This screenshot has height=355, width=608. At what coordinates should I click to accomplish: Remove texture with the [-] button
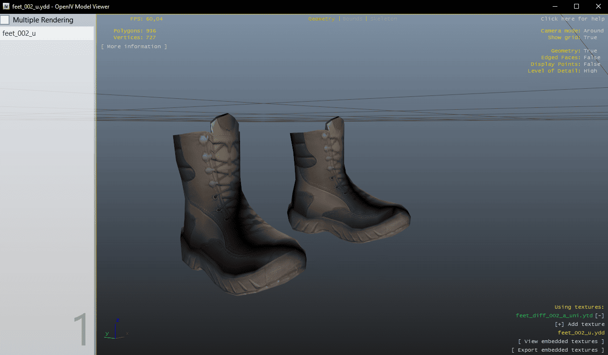pos(599,315)
